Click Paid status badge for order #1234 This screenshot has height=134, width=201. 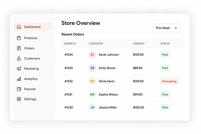click(165, 55)
